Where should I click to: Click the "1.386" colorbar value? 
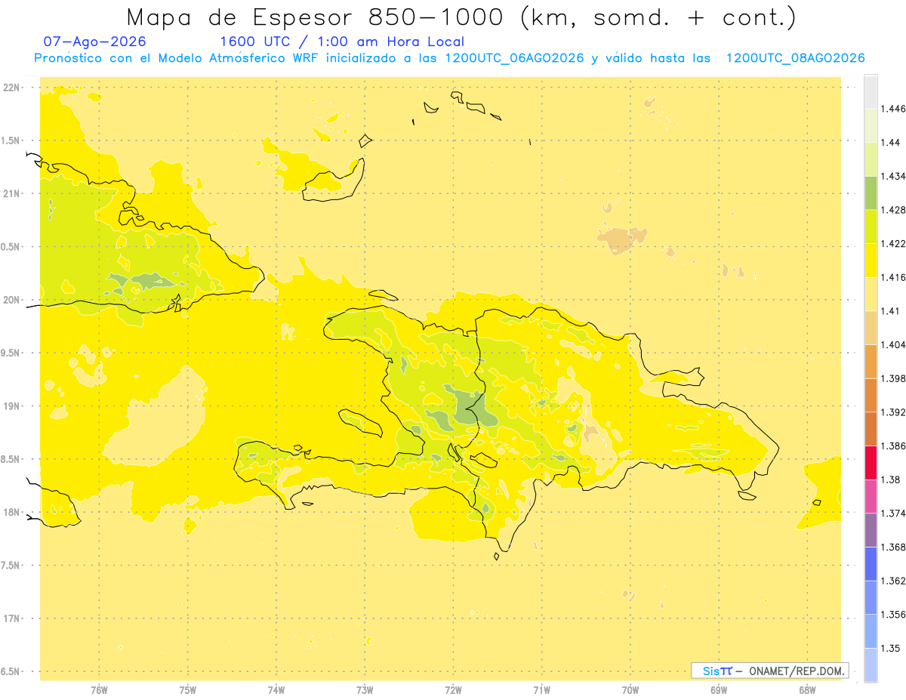click(x=892, y=446)
